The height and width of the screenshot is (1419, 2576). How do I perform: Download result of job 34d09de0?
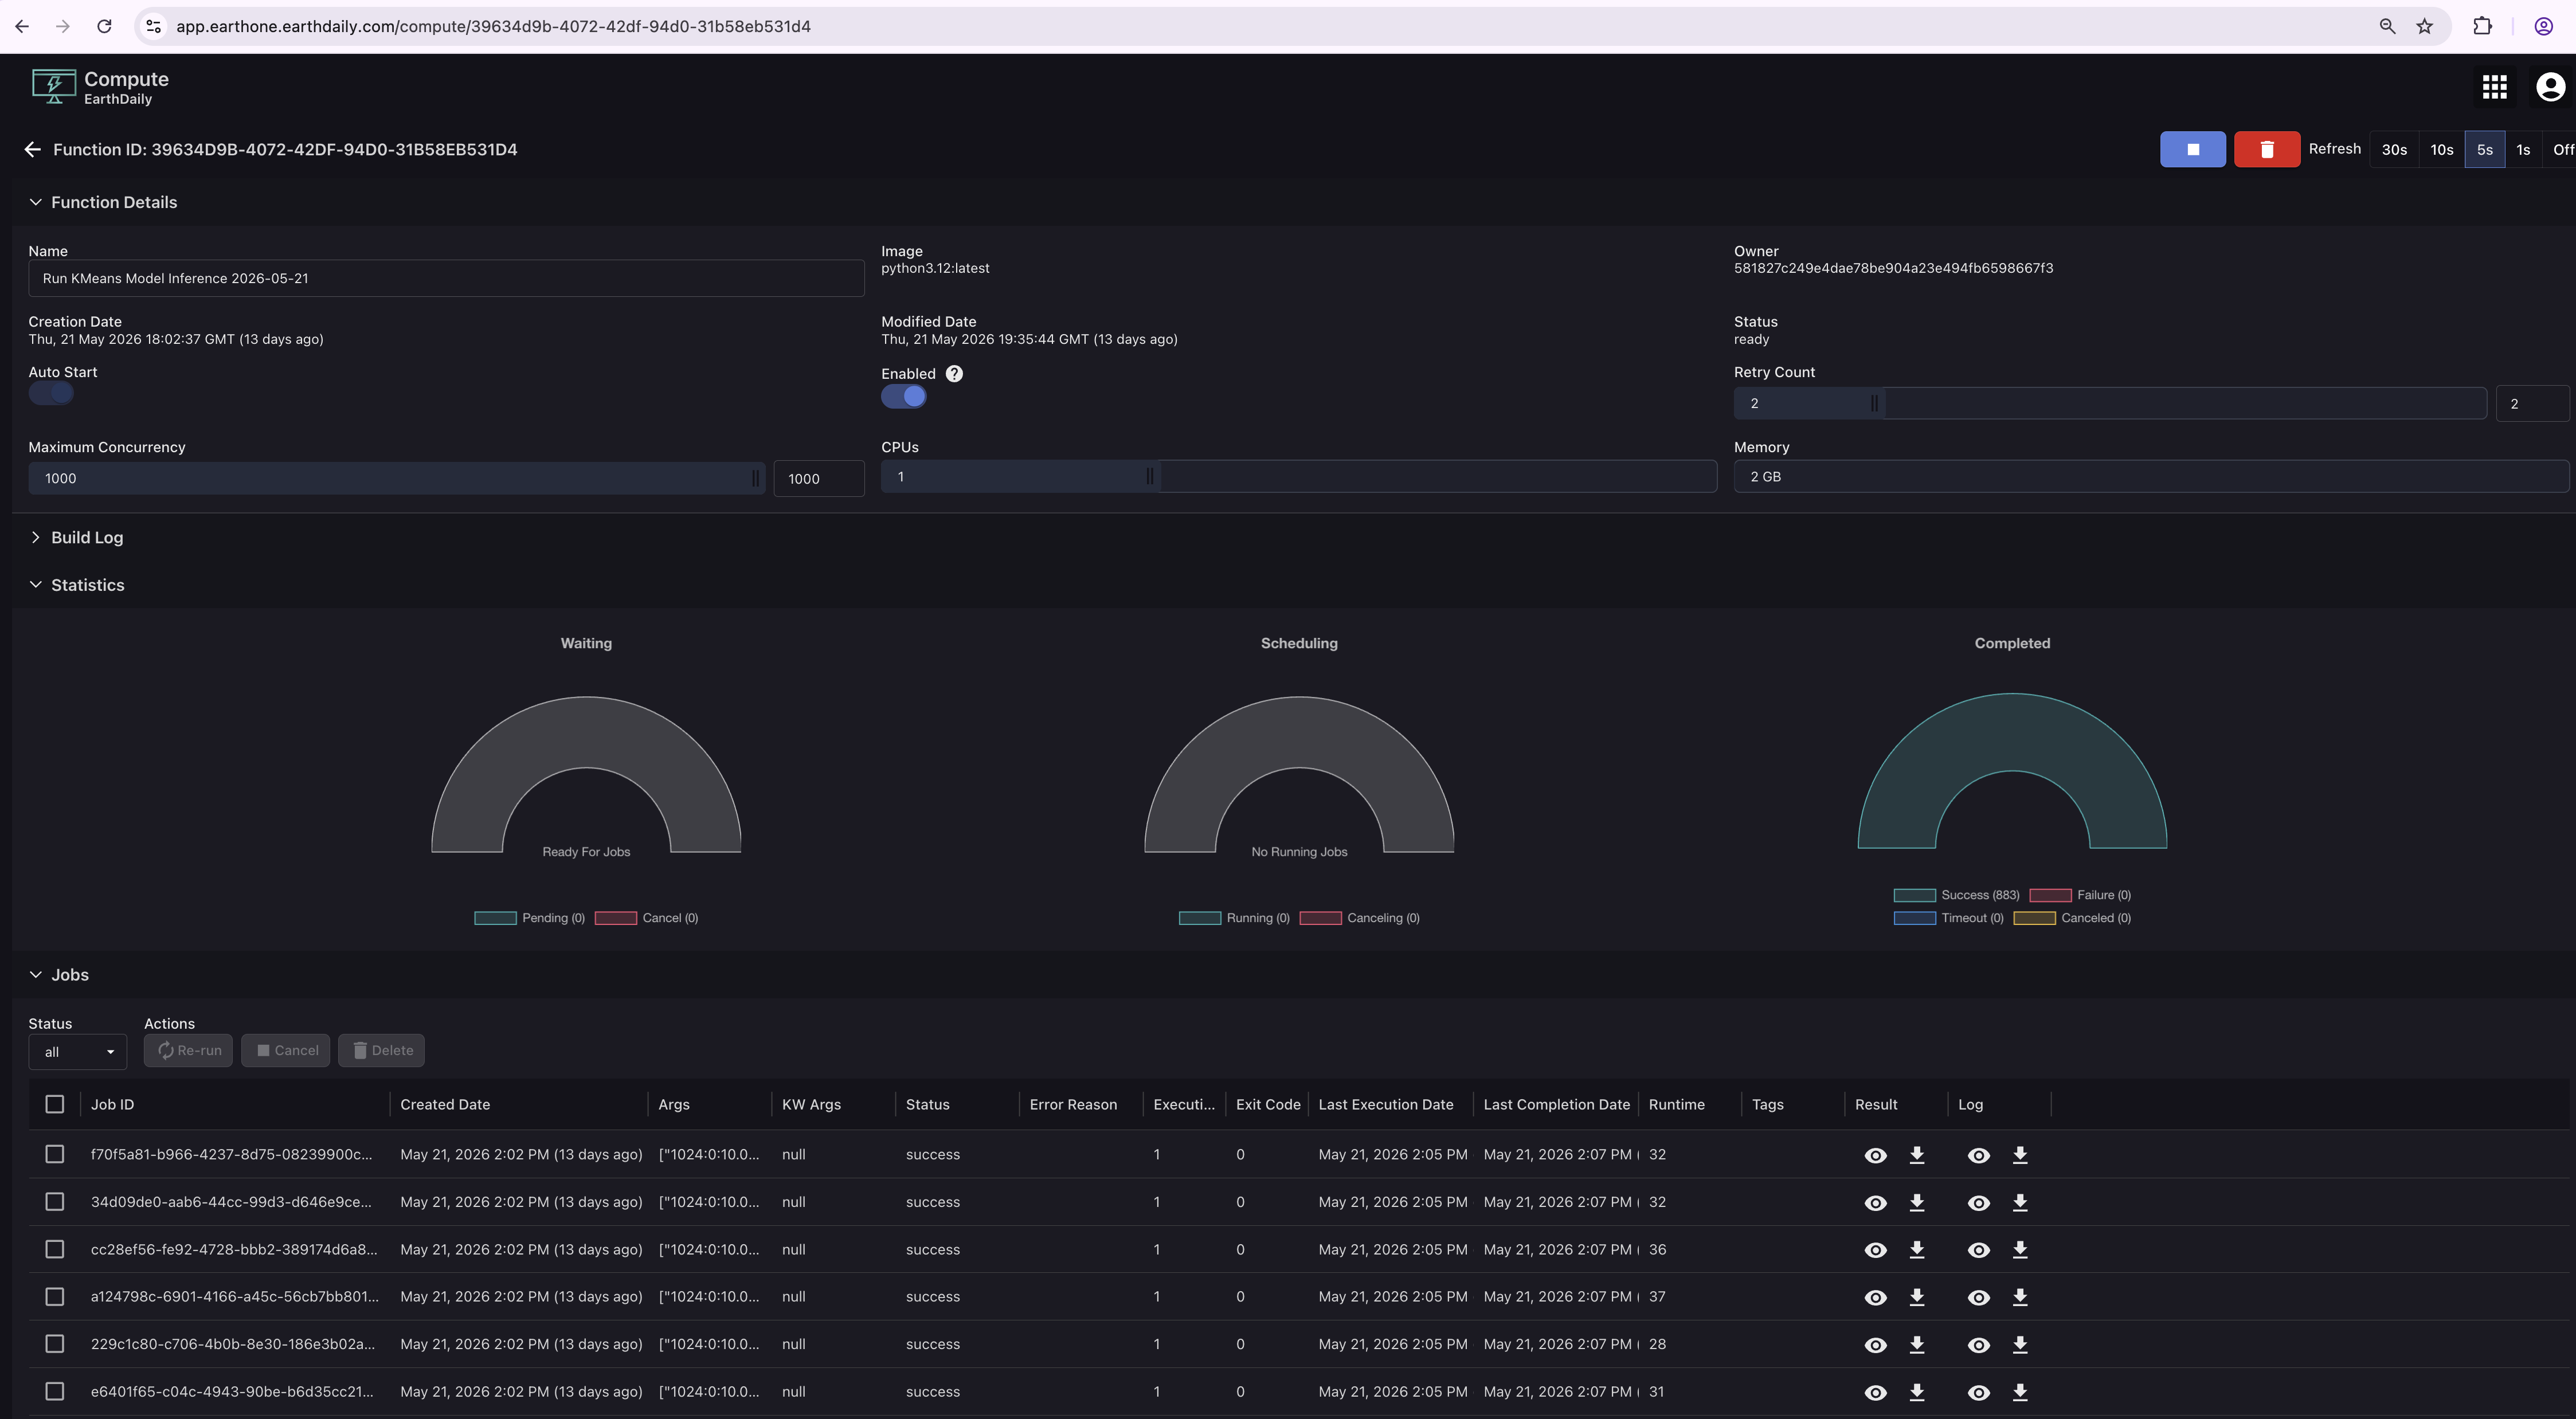pos(1916,1203)
